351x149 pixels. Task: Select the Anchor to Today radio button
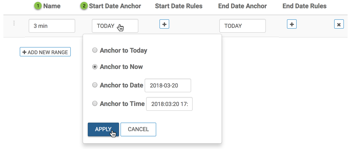pos(95,50)
